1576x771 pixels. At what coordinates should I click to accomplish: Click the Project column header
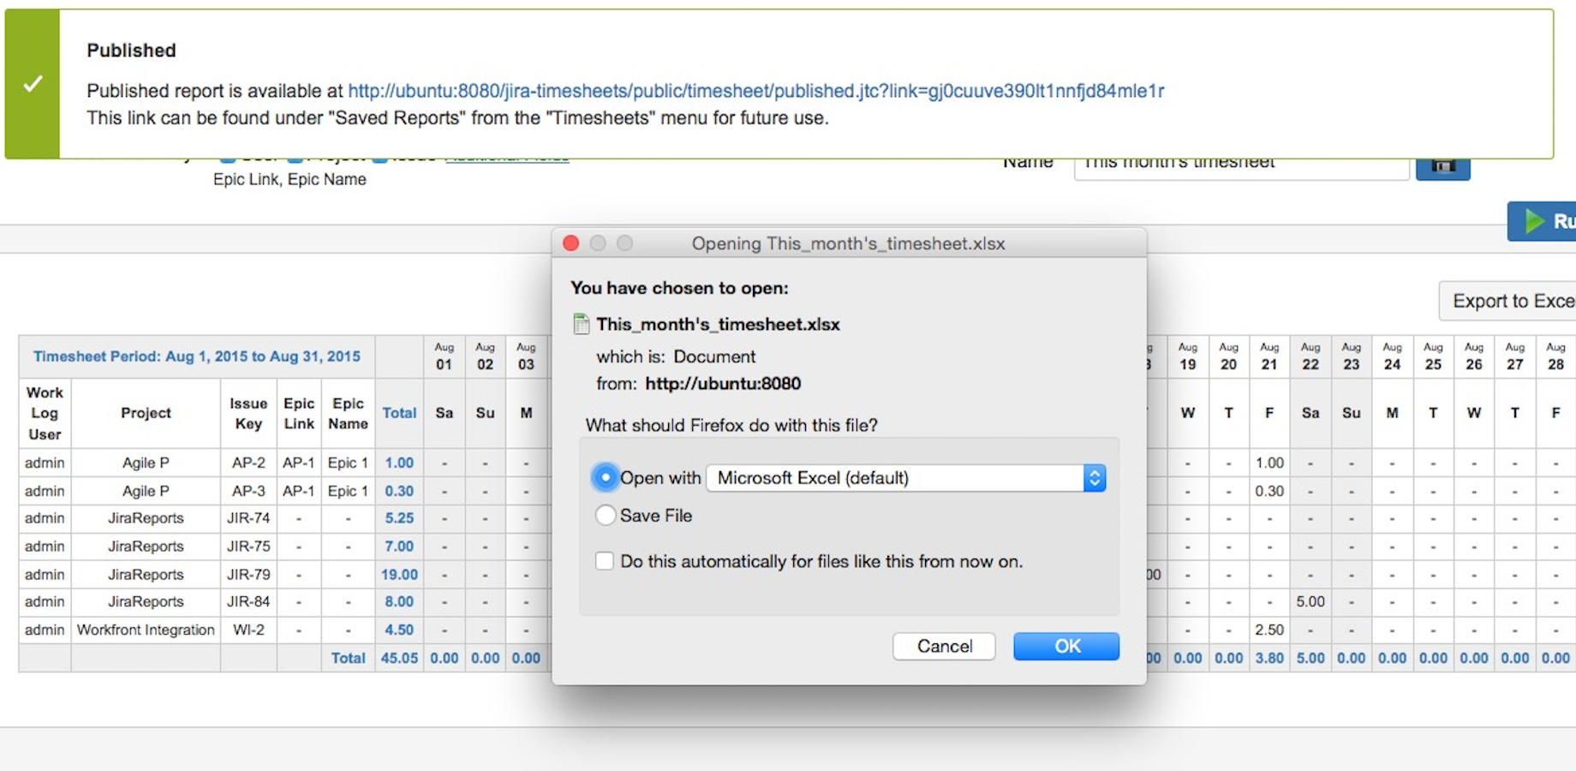(x=146, y=413)
